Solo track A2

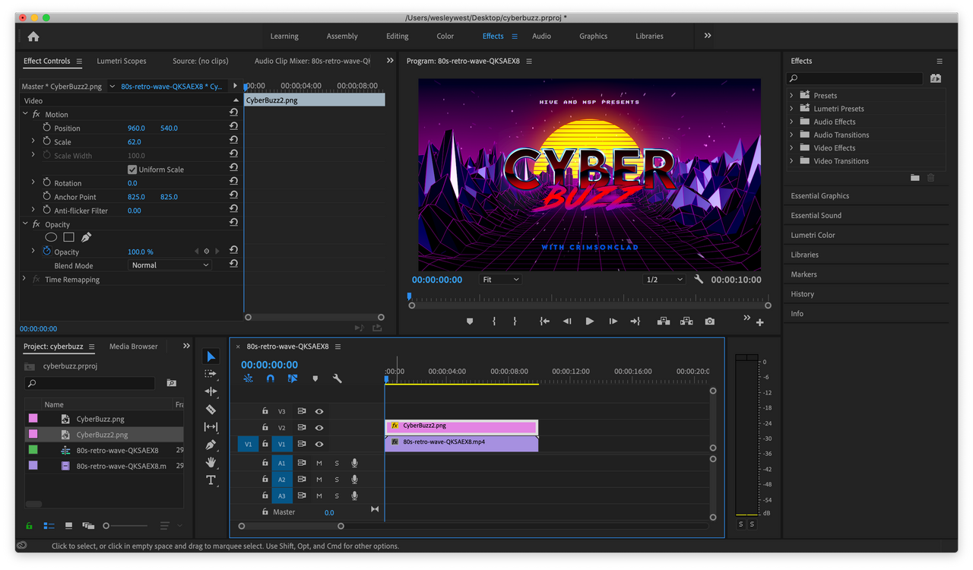coord(337,480)
